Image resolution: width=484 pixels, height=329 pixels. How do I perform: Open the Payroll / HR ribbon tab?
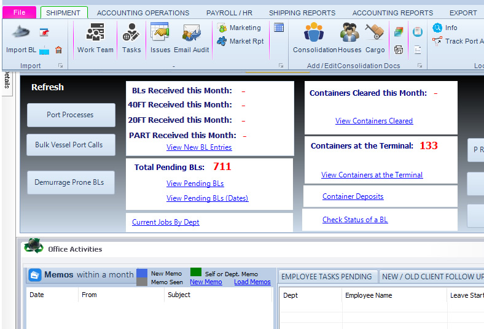[229, 12]
